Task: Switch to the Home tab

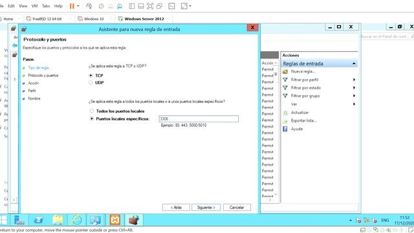Action: point(8,19)
